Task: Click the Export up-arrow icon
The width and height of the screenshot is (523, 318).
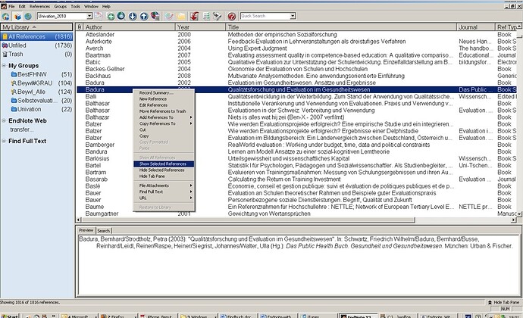Action: click(144, 16)
